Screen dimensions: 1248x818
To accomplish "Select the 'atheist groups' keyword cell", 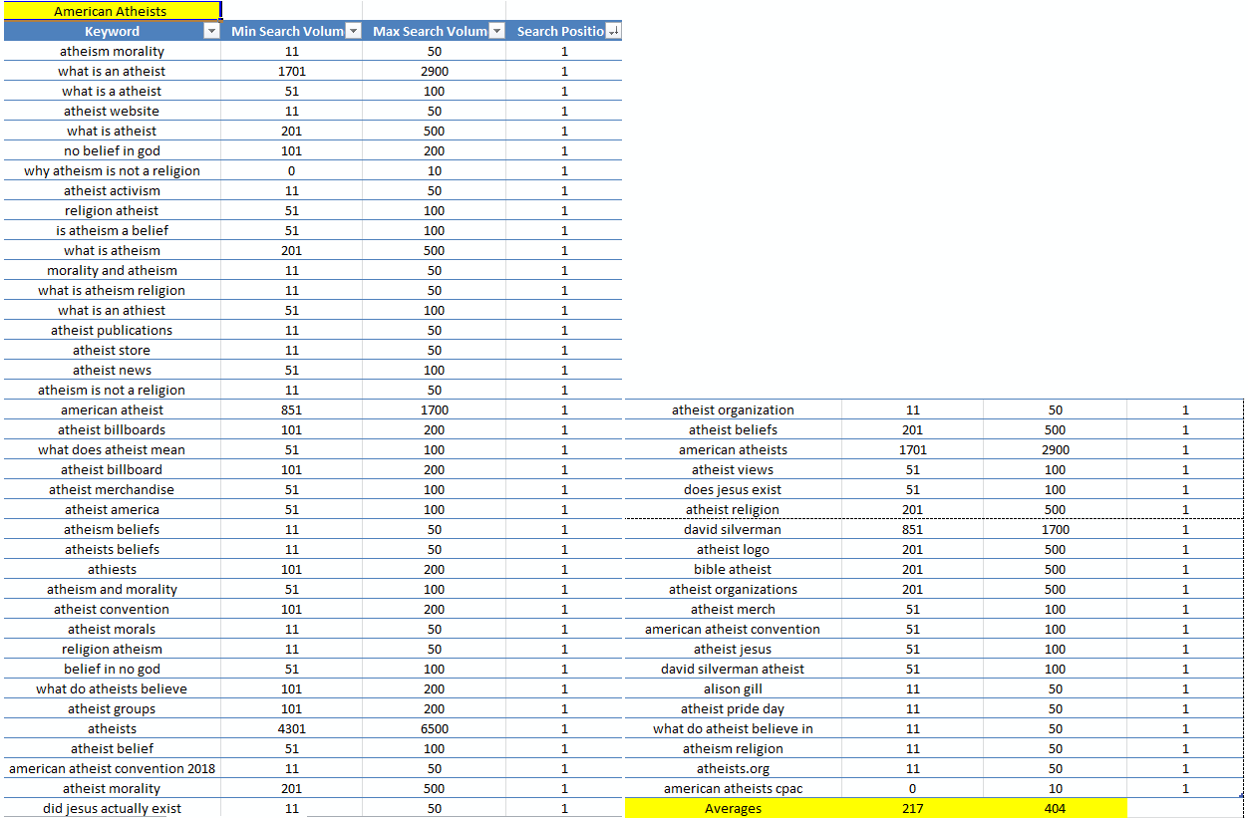I will coord(112,708).
